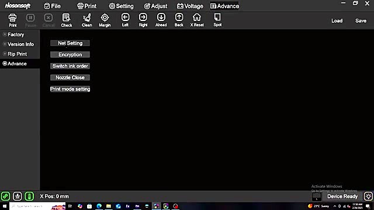Restore down the Hosonsoft window

pos(355,3)
